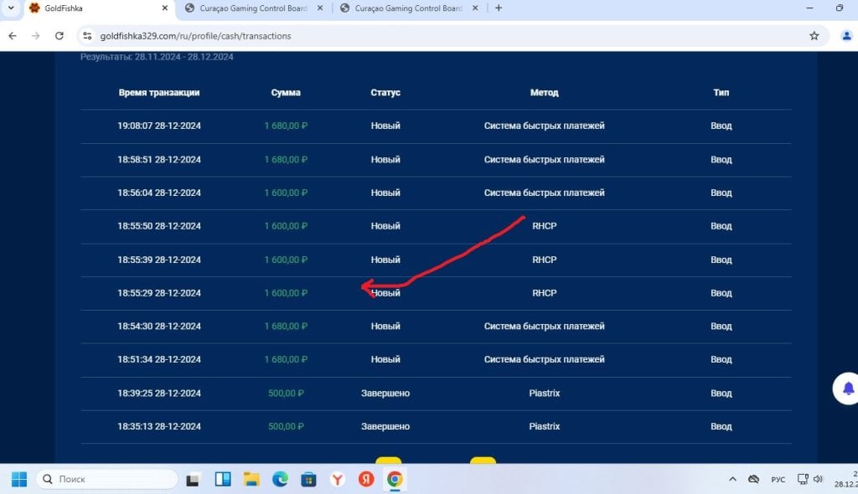Adjust system volume speaker icon

[818, 479]
